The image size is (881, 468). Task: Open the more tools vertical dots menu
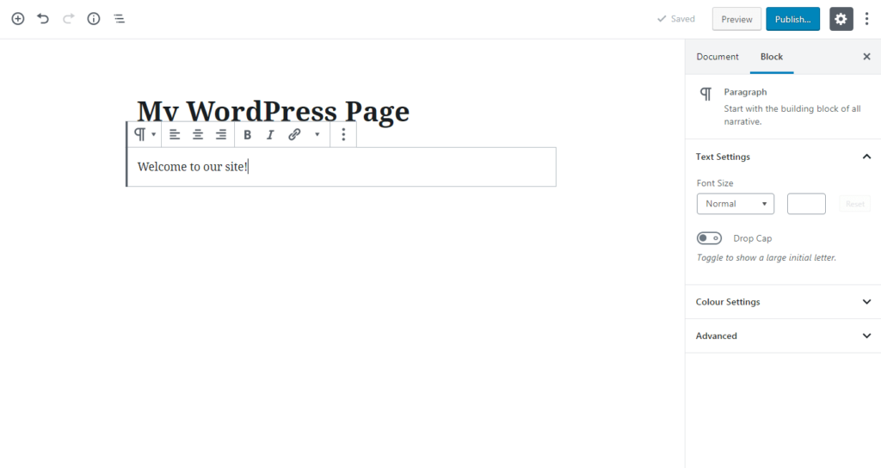click(867, 19)
